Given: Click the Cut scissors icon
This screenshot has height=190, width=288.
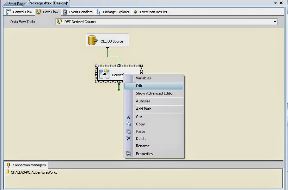Looking at the screenshot, I should click(129, 117).
